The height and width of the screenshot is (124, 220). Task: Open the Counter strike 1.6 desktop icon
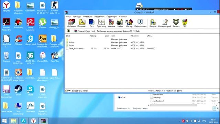click(x=55, y=8)
